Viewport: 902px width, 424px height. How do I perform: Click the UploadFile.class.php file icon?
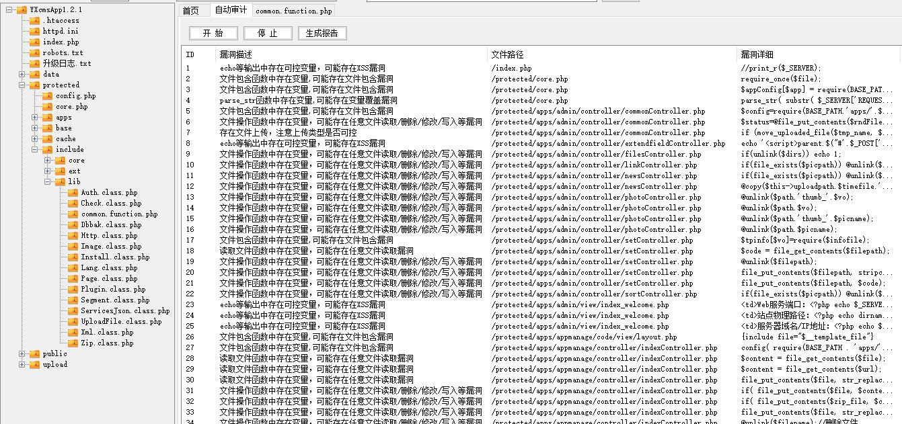point(73,322)
